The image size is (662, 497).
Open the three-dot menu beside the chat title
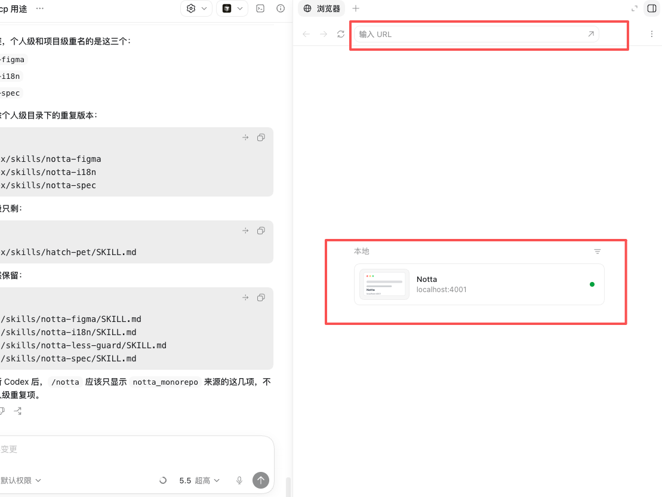(39, 8)
